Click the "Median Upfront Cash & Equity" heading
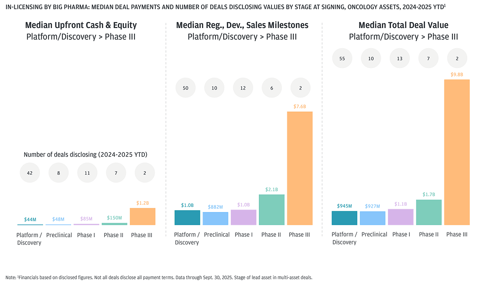The image size is (480, 286). coord(81,25)
